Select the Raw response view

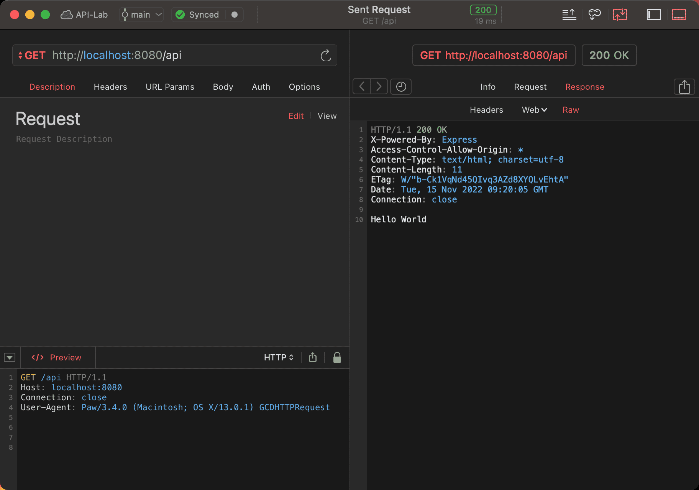(x=571, y=110)
